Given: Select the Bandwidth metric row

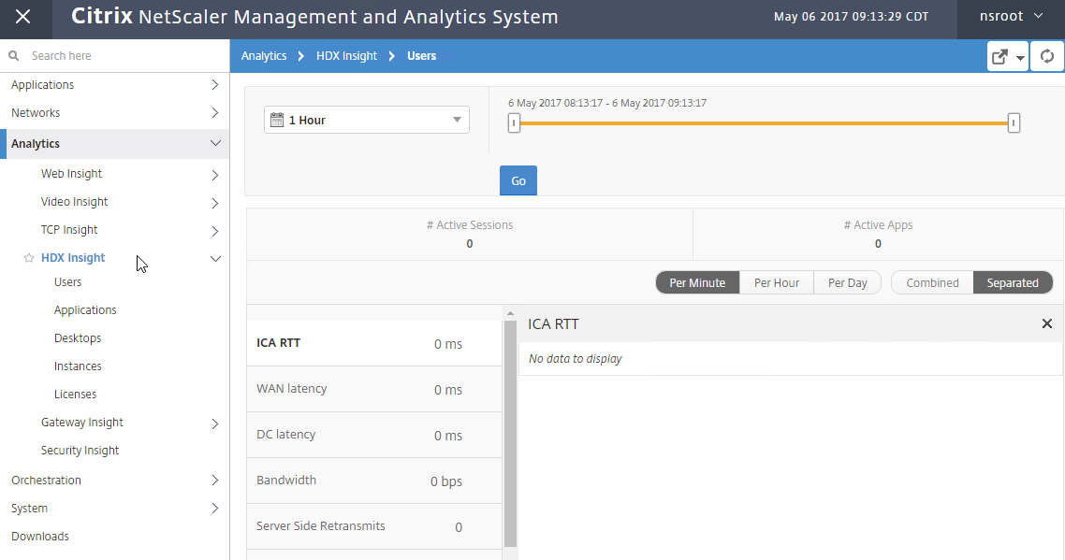Looking at the screenshot, I should pyautogui.click(x=373, y=481).
